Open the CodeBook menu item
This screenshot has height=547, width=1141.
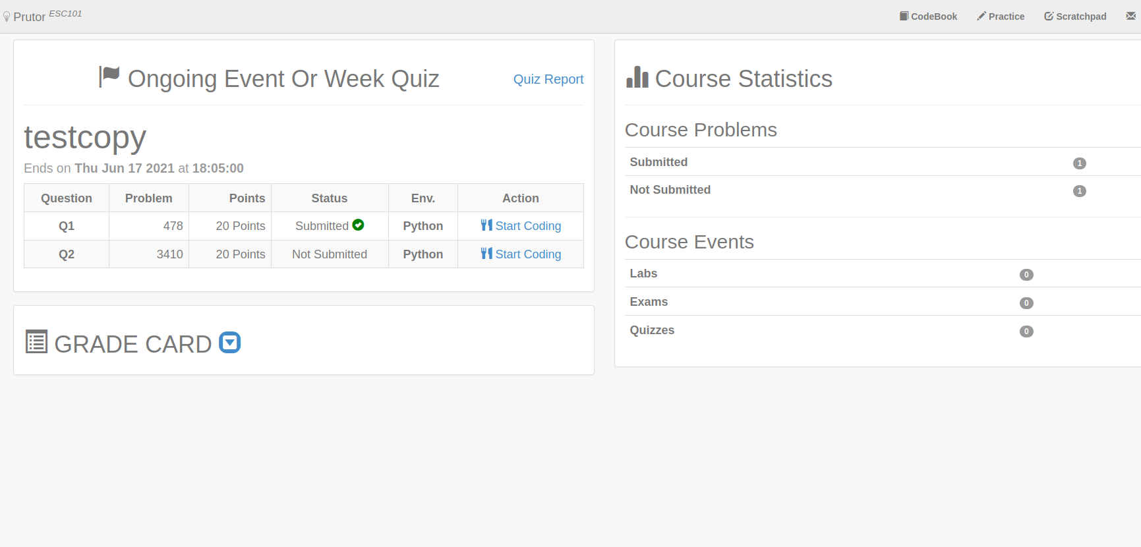928,16
